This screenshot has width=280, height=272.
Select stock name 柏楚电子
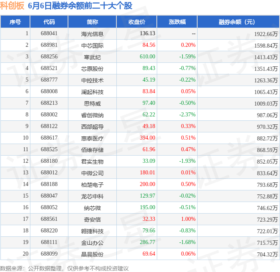click(92, 185)
